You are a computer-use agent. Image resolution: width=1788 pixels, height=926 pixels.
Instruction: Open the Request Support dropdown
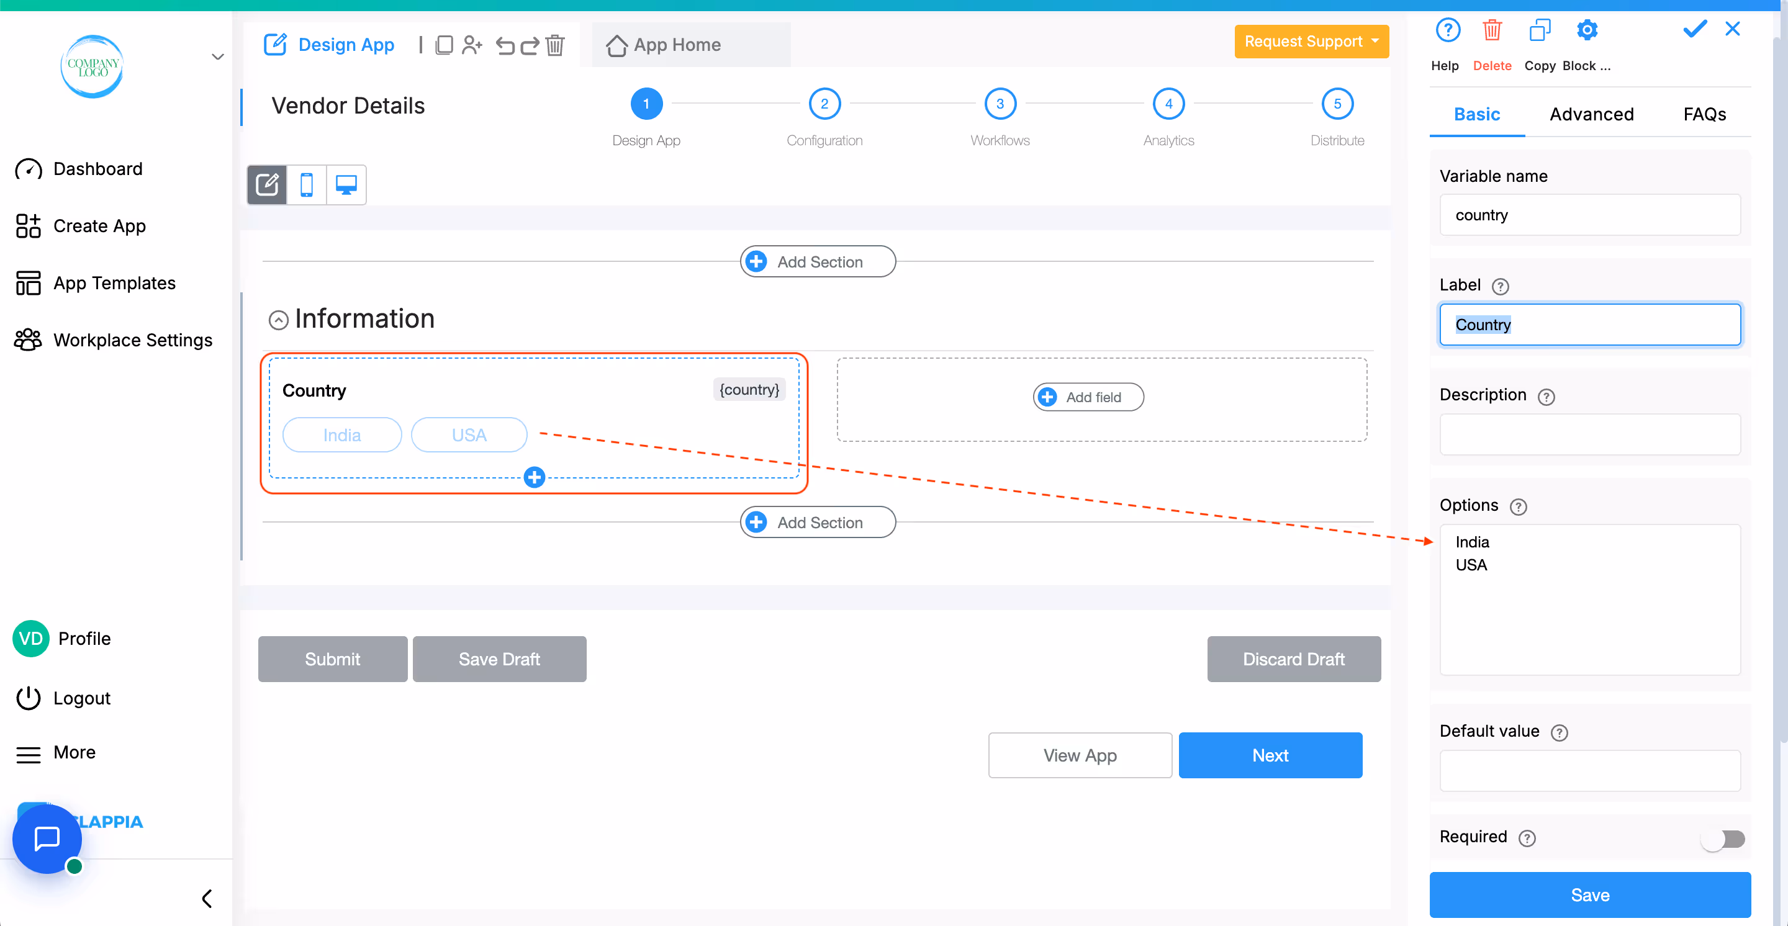[1311, 42]
